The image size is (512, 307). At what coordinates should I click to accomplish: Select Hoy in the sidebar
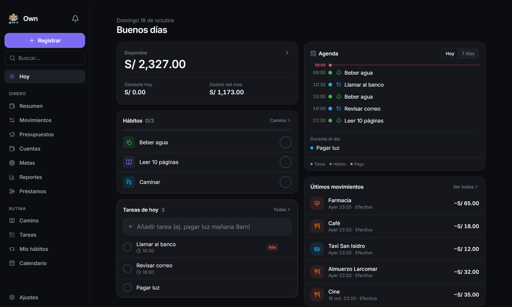(45, 76)
